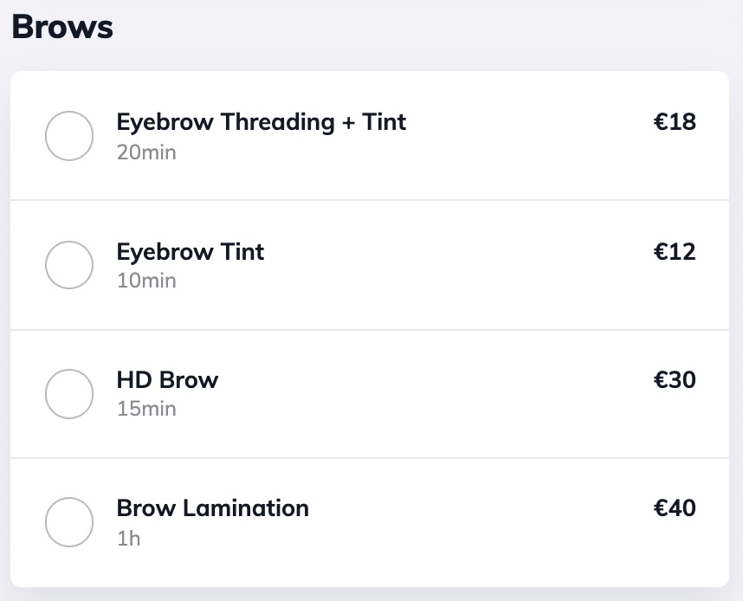Click the Eyebrow Threading + Tint service name

coord(262,122)
